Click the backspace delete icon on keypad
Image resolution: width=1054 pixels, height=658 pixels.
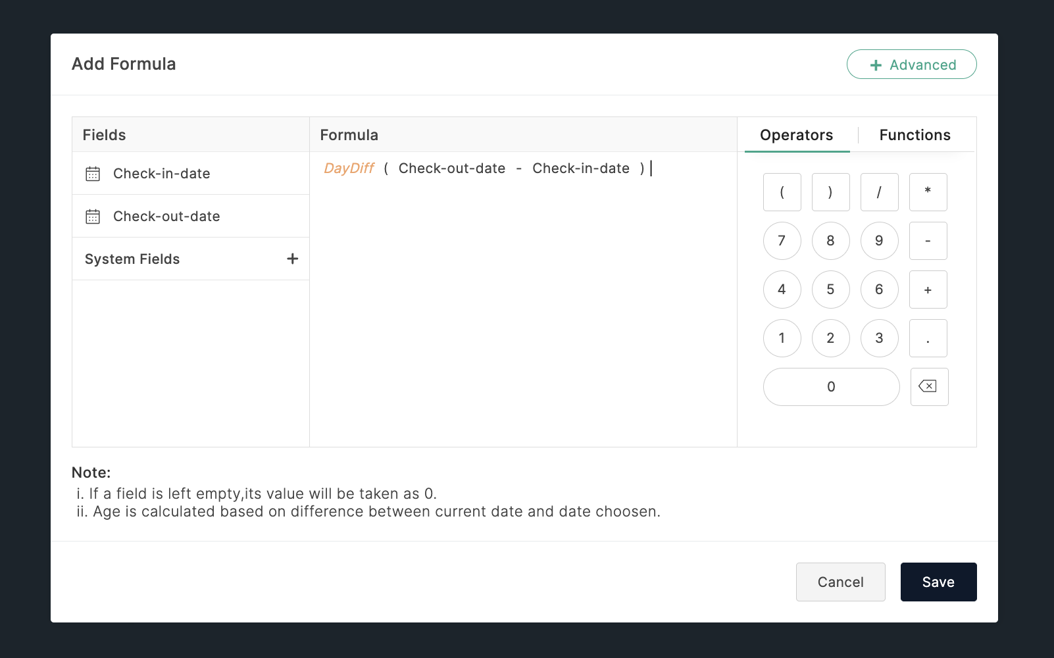pyautogui.click(x=928, y=387)
